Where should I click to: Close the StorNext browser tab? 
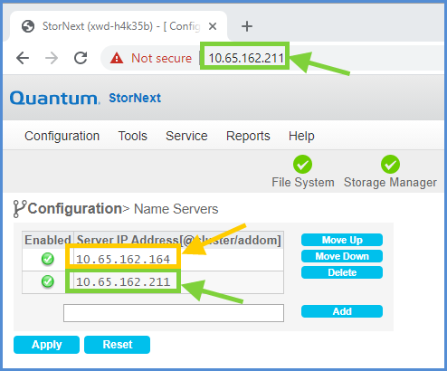click(x=213, y=26)
